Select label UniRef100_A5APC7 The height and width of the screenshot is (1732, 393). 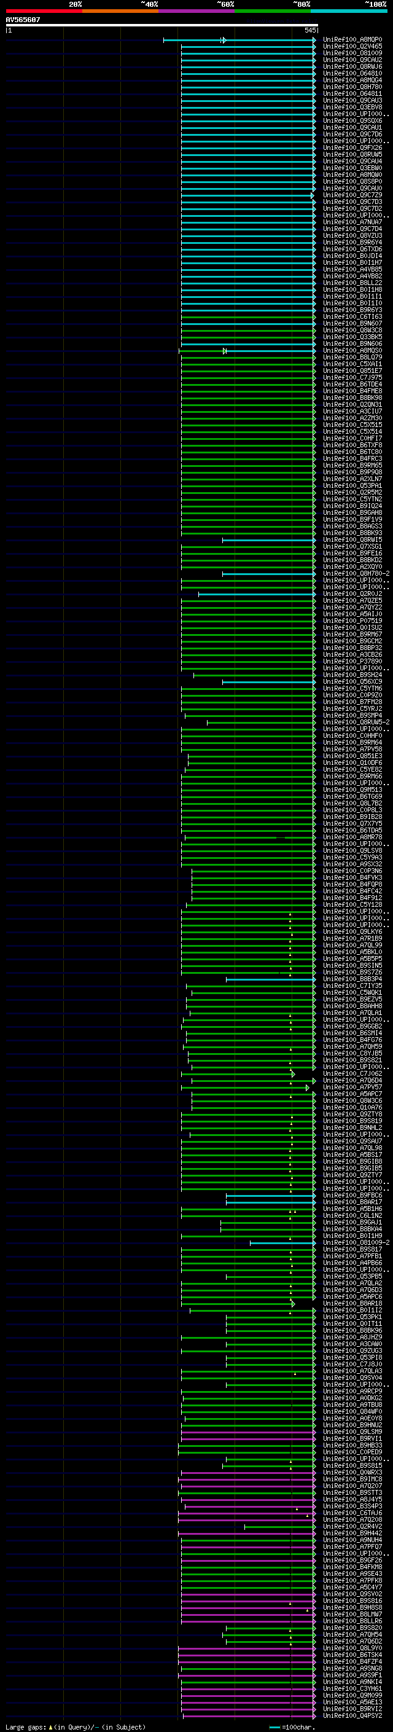pyautogui.click(x=352, y=1094)
